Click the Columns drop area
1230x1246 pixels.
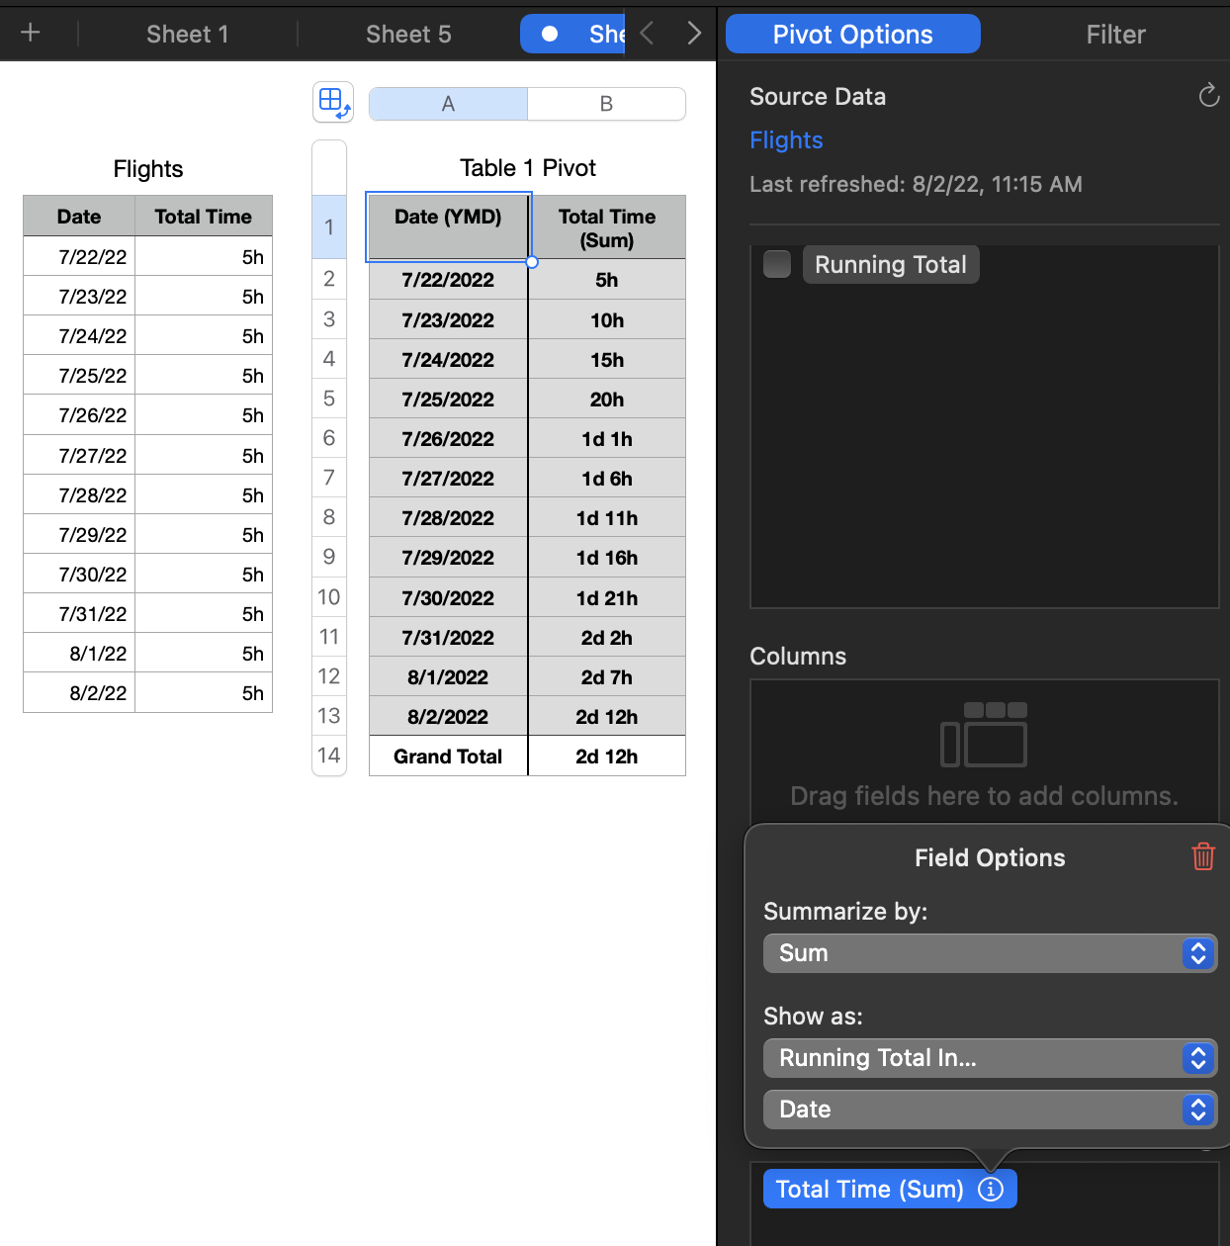[x=984, y=752]
